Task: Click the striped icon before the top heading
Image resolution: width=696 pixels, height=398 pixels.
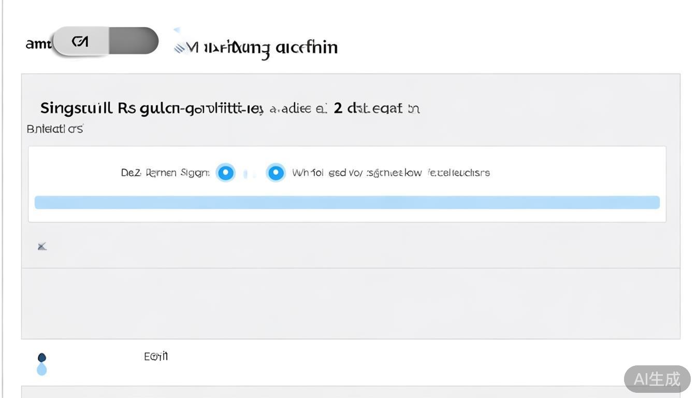Action: click(x=179, y=48)
